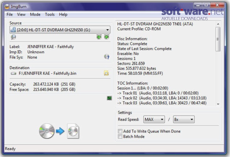The image size is (230, 157).
Task: Click the info panel scroll down arrow
Action: pyautogui.click(x=218, y=104)
